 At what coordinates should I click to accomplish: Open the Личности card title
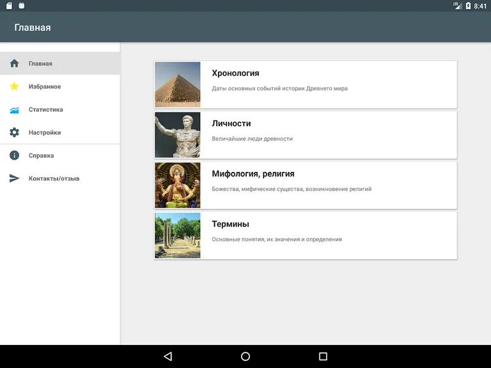[231, 123]
